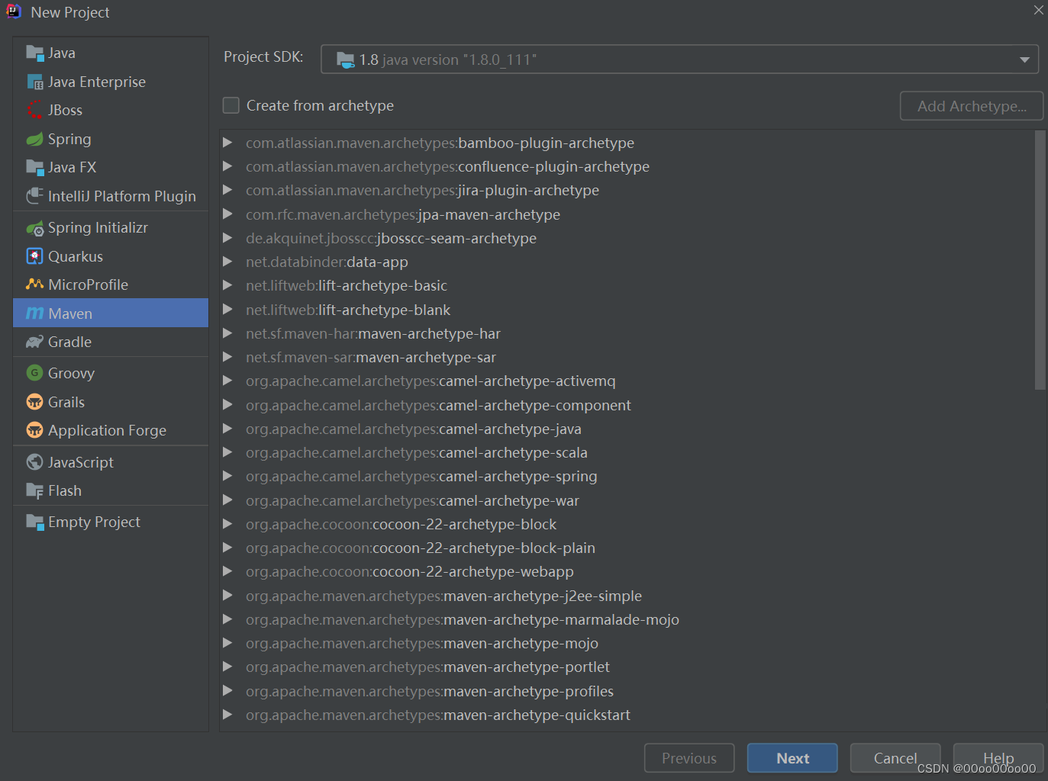Expand bamboo-plugin-archetype entry
The image size is (1048, 781).
coord(227,143)
